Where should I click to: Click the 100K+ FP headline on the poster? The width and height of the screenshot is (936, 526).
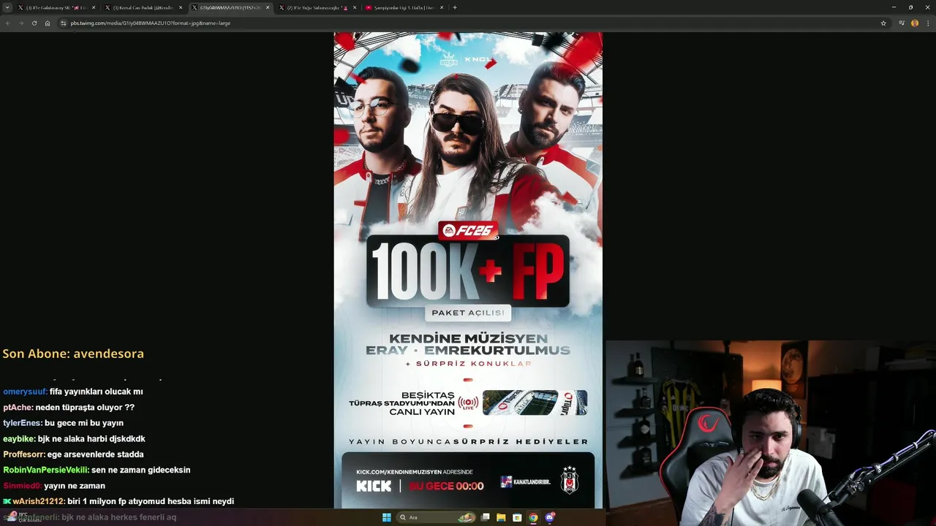(x=468, y=271)
